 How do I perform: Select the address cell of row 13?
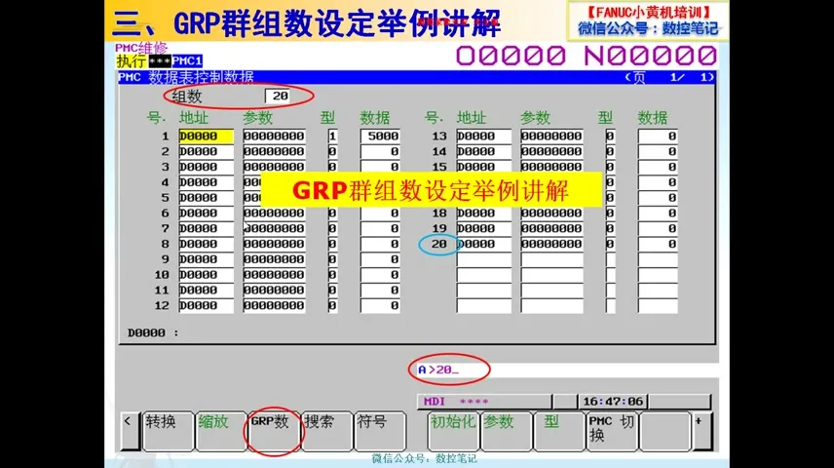pos(483,136)
